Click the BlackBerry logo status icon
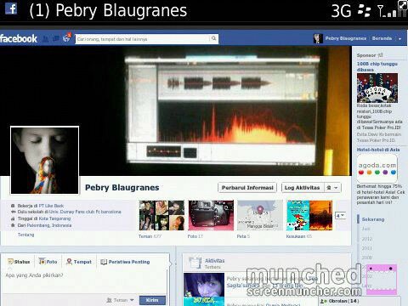Screen dimensions: 408x306 click(x=365, y=10)
